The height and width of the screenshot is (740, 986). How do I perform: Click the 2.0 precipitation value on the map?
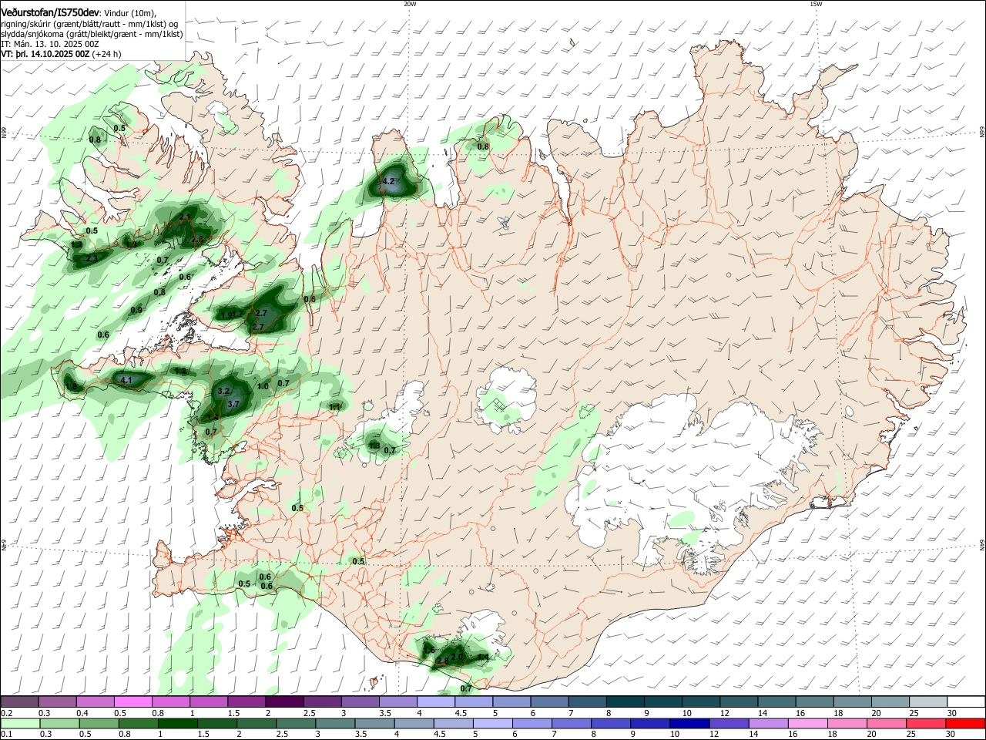(x=457, y=657)
